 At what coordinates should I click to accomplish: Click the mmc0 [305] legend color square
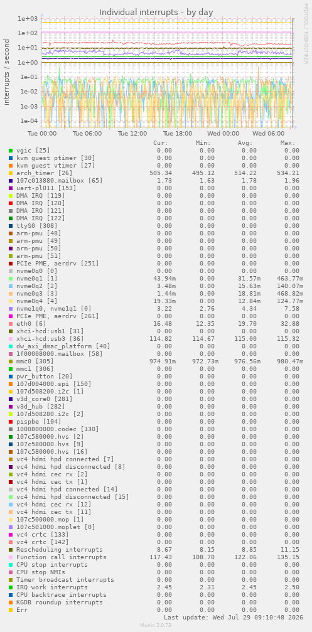click(11, 361)
